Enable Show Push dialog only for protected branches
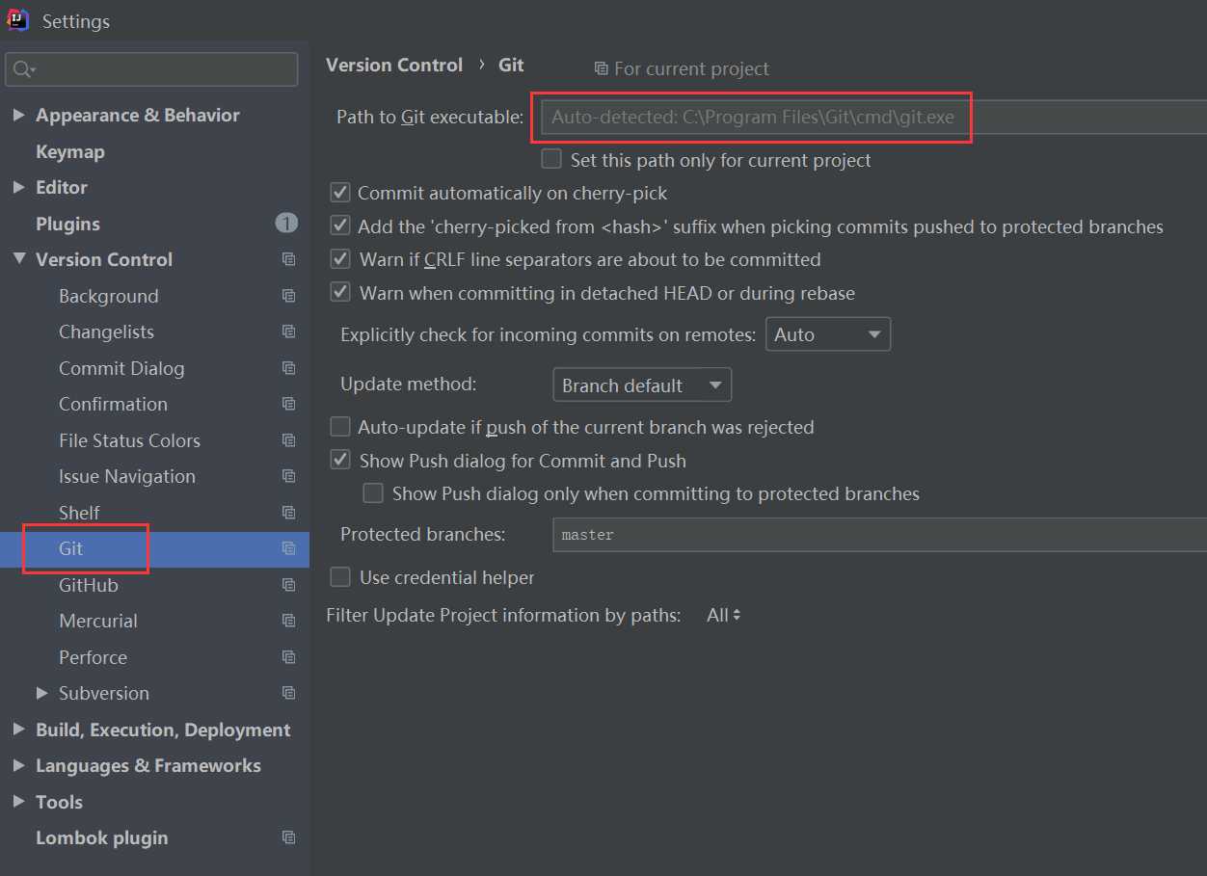 372,493
